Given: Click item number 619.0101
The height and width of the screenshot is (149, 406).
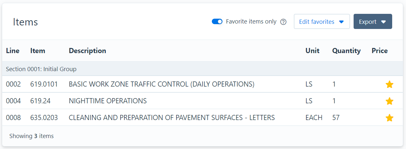Looking at the screenshot, I should pyautogui.click(x=44, y=84).
